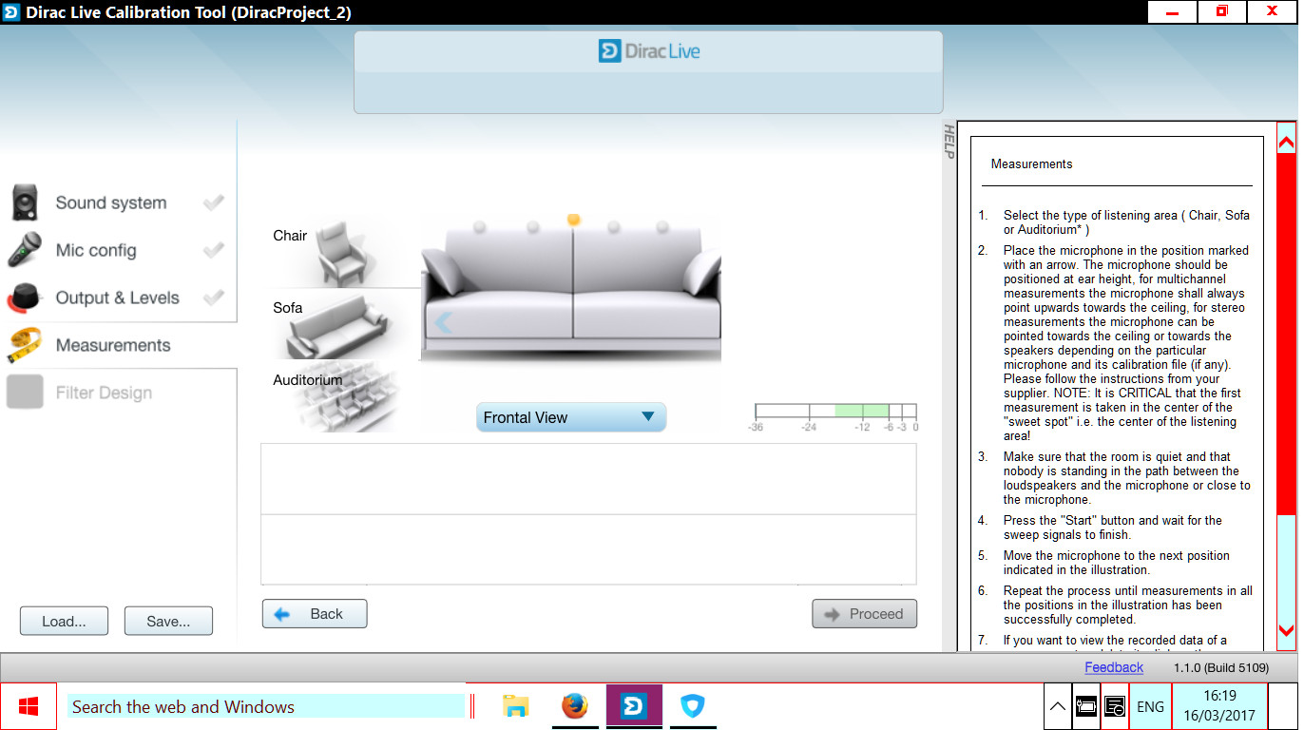The height and width of the screenshot is (730, 1304).
Task: Open the Frontal View dropdown
Action: [570, 417]
